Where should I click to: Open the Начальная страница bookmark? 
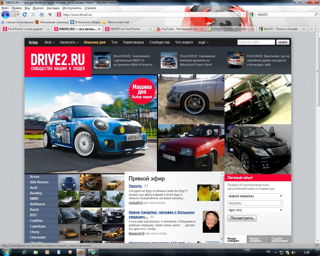(52, 22)
